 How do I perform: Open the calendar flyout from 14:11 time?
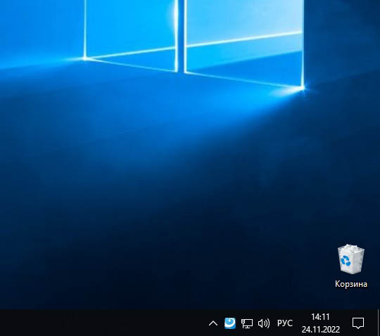coord(320,316)
